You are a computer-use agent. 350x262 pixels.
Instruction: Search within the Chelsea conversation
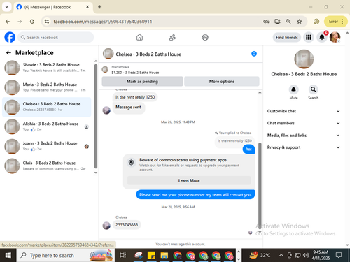[x=313, y=89]
